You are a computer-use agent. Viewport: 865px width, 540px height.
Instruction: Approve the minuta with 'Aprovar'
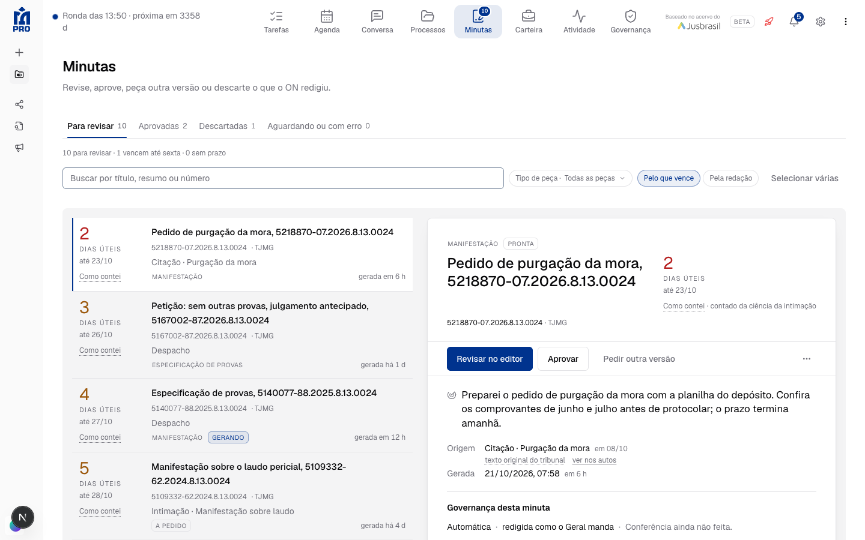(x=563, y=359)
